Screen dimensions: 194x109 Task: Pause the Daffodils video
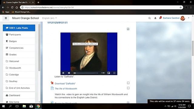(63, 73)
